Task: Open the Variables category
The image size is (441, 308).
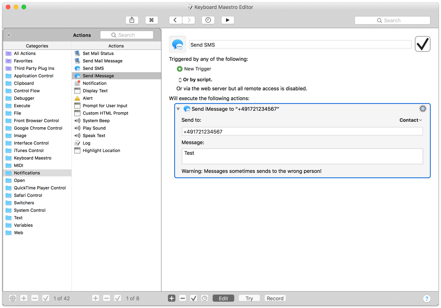Action: coord(37,225)
